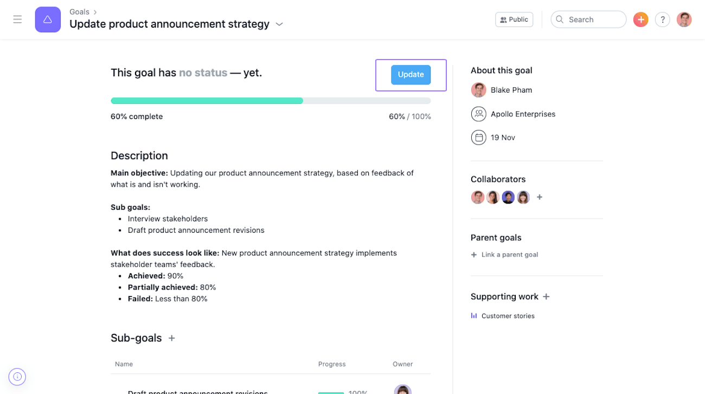Go to Goals breadcrumb
The width and height of the screenshot is (705, 394).
coord(79,12)
